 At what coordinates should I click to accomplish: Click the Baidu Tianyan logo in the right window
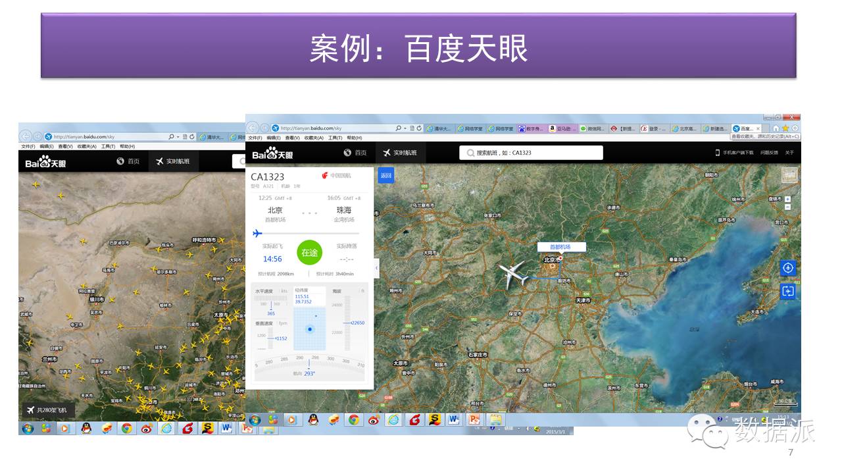tap(272, 154)
